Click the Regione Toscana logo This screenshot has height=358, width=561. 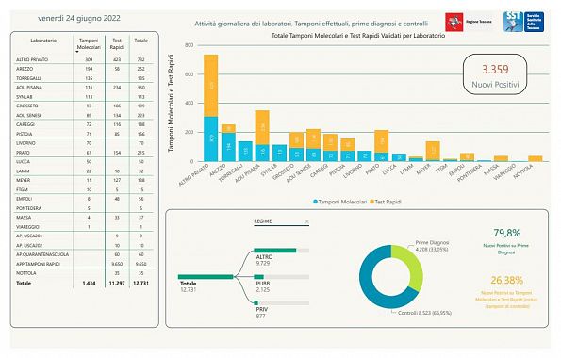point(470,22)
